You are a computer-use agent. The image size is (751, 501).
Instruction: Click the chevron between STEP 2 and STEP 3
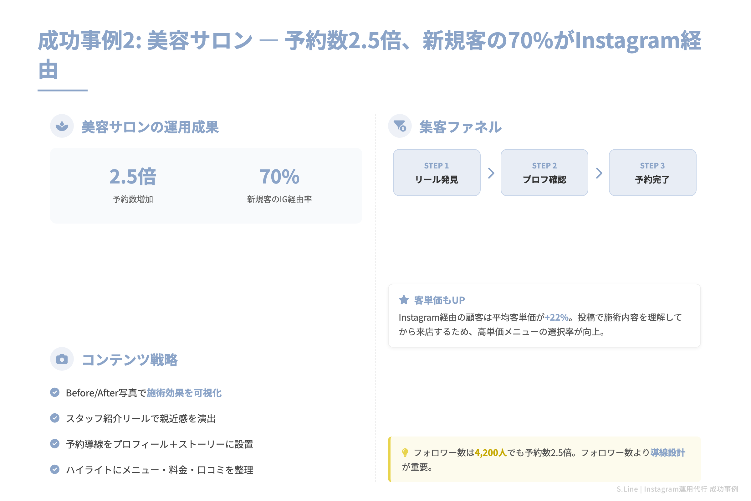599,173
